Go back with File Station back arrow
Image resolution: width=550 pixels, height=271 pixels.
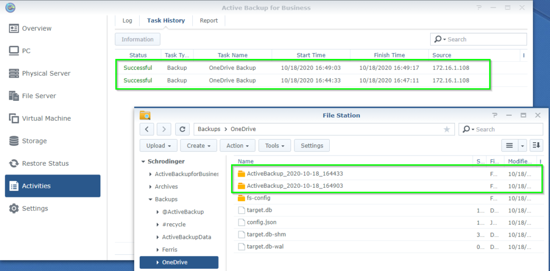[147, 129]
